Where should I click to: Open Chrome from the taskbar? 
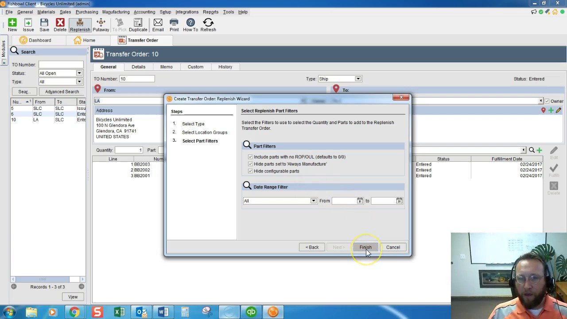(74, 312)
